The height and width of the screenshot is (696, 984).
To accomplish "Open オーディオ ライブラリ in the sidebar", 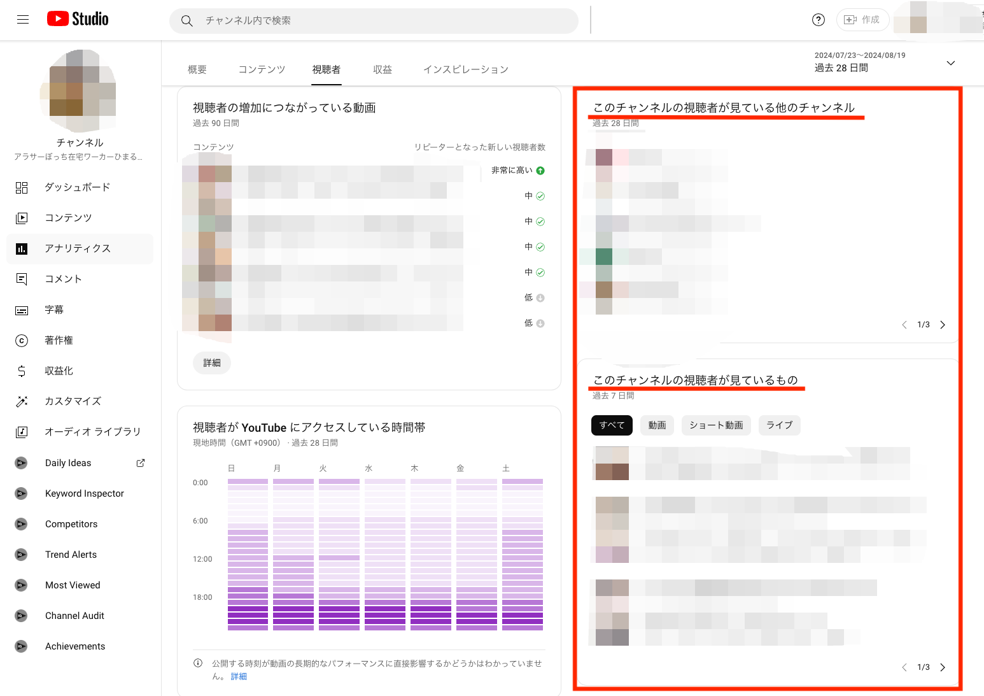I will (x=80, y=432).
